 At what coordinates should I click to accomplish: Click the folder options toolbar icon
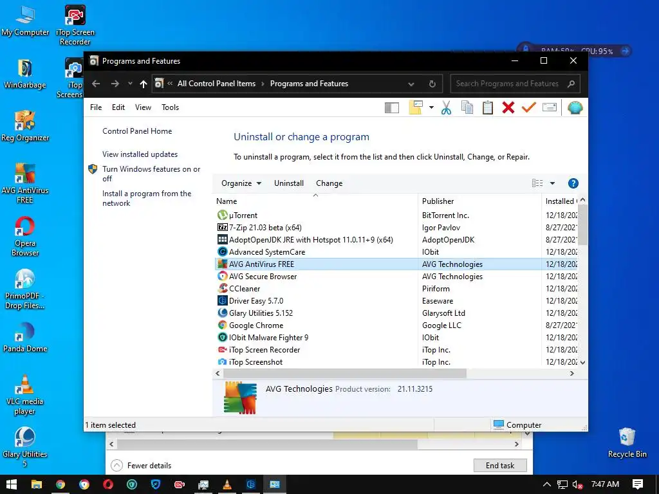(x=416, y=107)
